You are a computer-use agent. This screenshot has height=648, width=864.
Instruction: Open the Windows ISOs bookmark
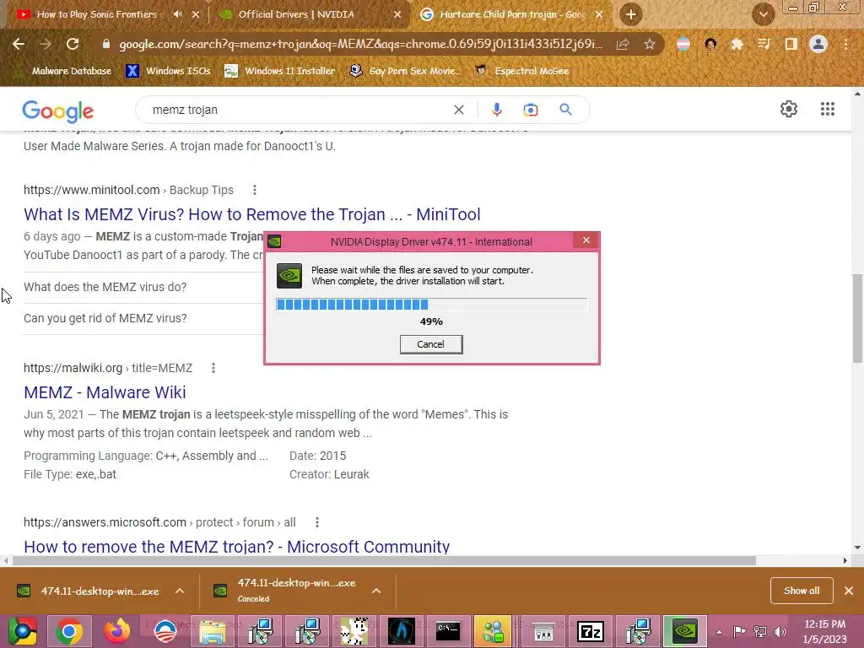click(168, 71)
